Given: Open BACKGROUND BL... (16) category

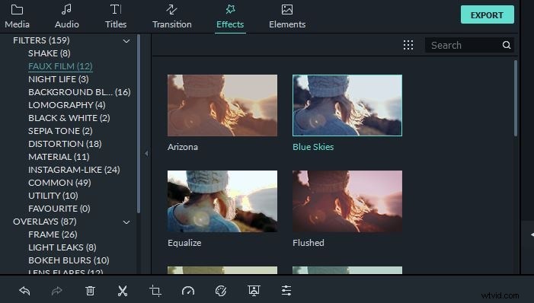Looking at the screenshot, I should click(x=79, y=92).
